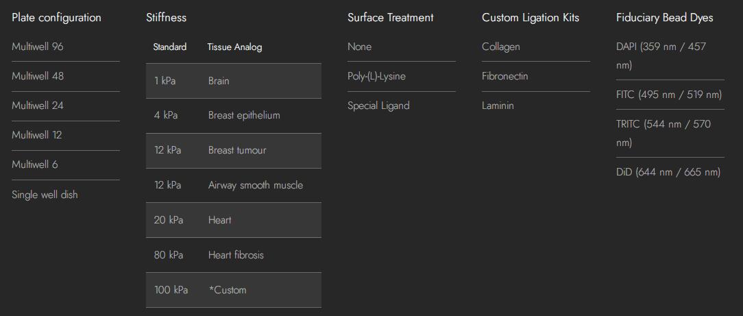
Task: Select the 80 kPa Heart fibrosis row
Action: (x=233, y=255)
